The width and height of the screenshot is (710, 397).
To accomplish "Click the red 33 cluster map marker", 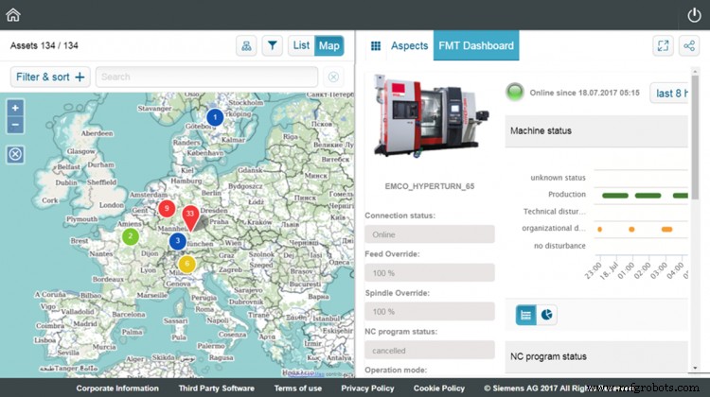I will pyautogui.click(x=190, y=216).
